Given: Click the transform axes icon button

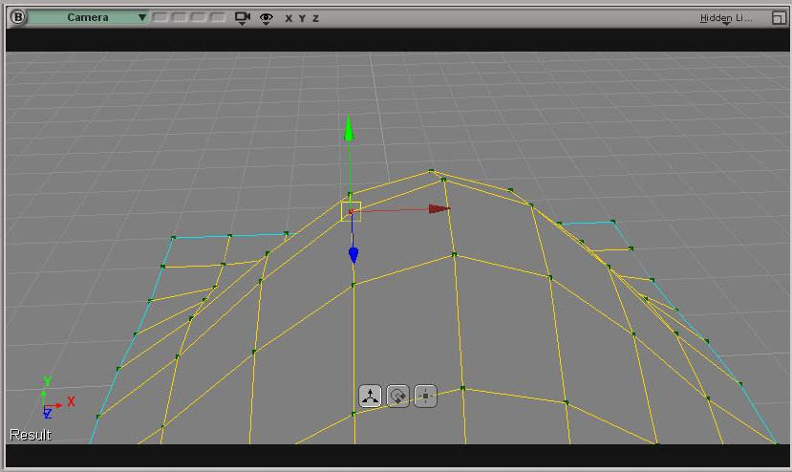Looking at the screenshot, I should (x=371, y=396).
